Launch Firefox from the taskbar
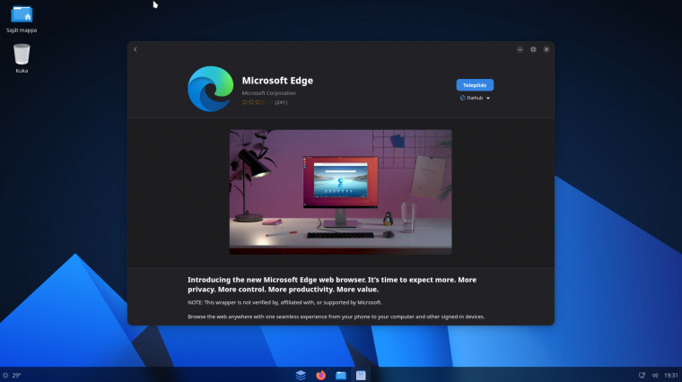The height and width of the screenshot is (382, 682). [320, 375]
